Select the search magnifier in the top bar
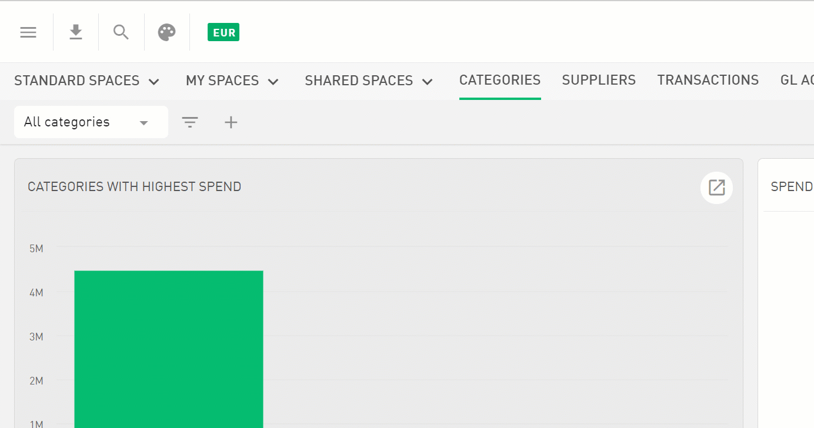Screen dimensions: 814x428 click(121, 32)
